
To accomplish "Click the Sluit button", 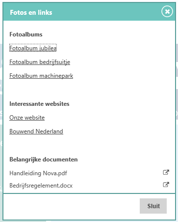I will pos(153,206).
